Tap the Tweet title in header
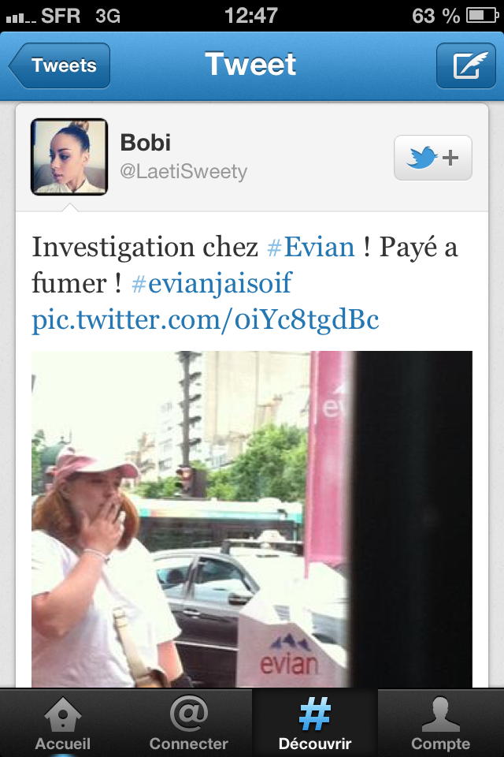Viewport: 504px width, 757px height. [250, 64]
